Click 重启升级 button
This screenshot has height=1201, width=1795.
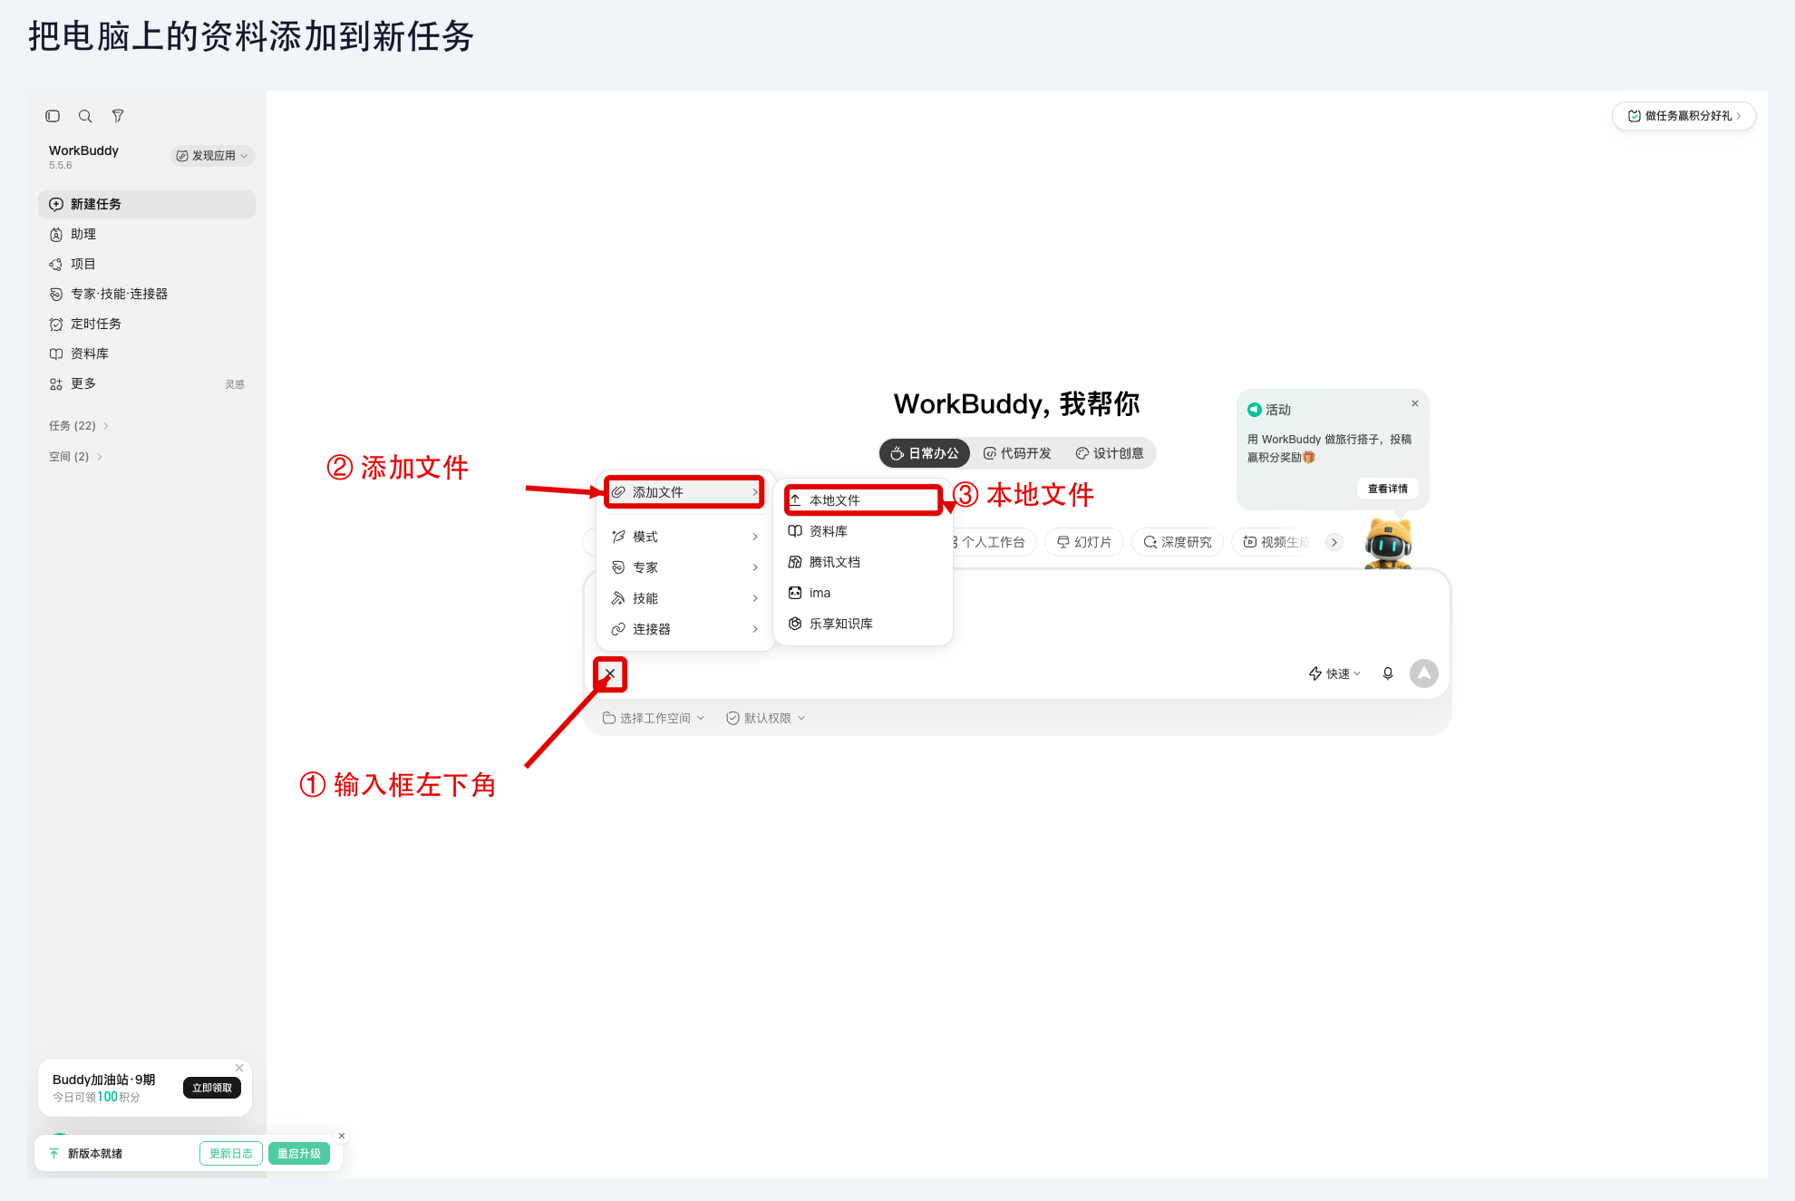tap(299, 1154)
